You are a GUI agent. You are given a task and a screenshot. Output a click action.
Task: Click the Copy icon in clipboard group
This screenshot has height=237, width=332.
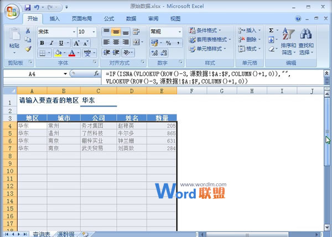[x=28, y=40]
